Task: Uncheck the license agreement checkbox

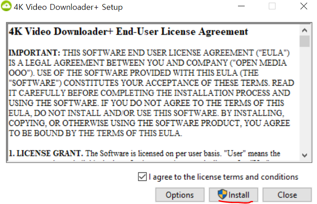Action: [x=142, y=177]
